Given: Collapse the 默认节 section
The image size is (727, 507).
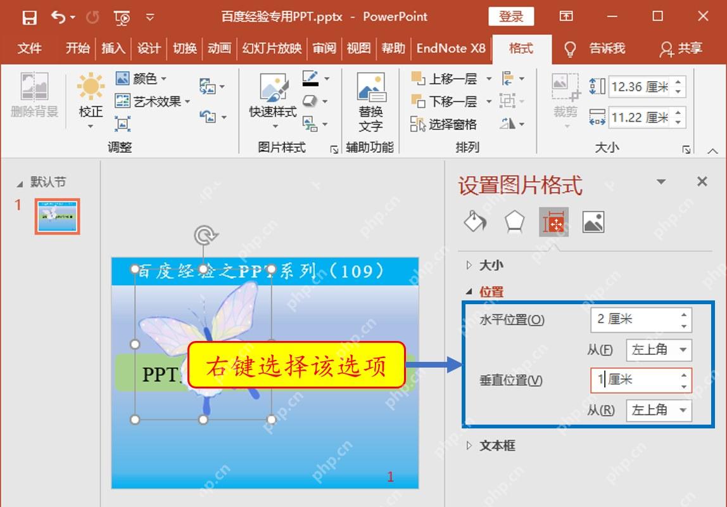Looking at the screenshot, I should [x=20, y=184].
